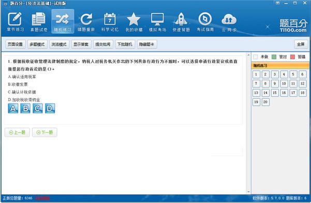Image resolution: width=311 pixels, height=203 pixels.
Task: Click question pane scrollbar up arrow
Action: pyautogui.click(x=248, y=55)
